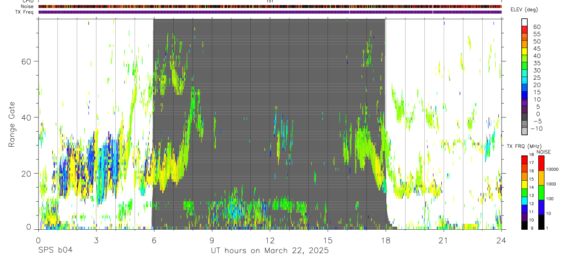Select the 12 UT hour tick label
The width and height of the screenshot is (564, 260).
tap(270, 239)
